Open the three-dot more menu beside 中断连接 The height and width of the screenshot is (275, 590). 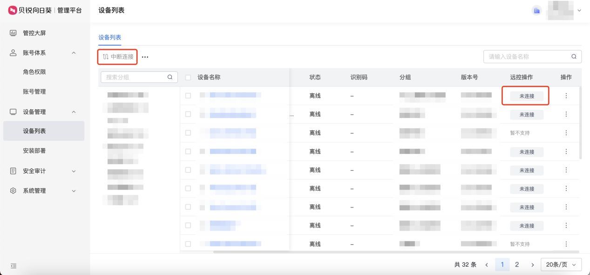(x=145, y=57)
